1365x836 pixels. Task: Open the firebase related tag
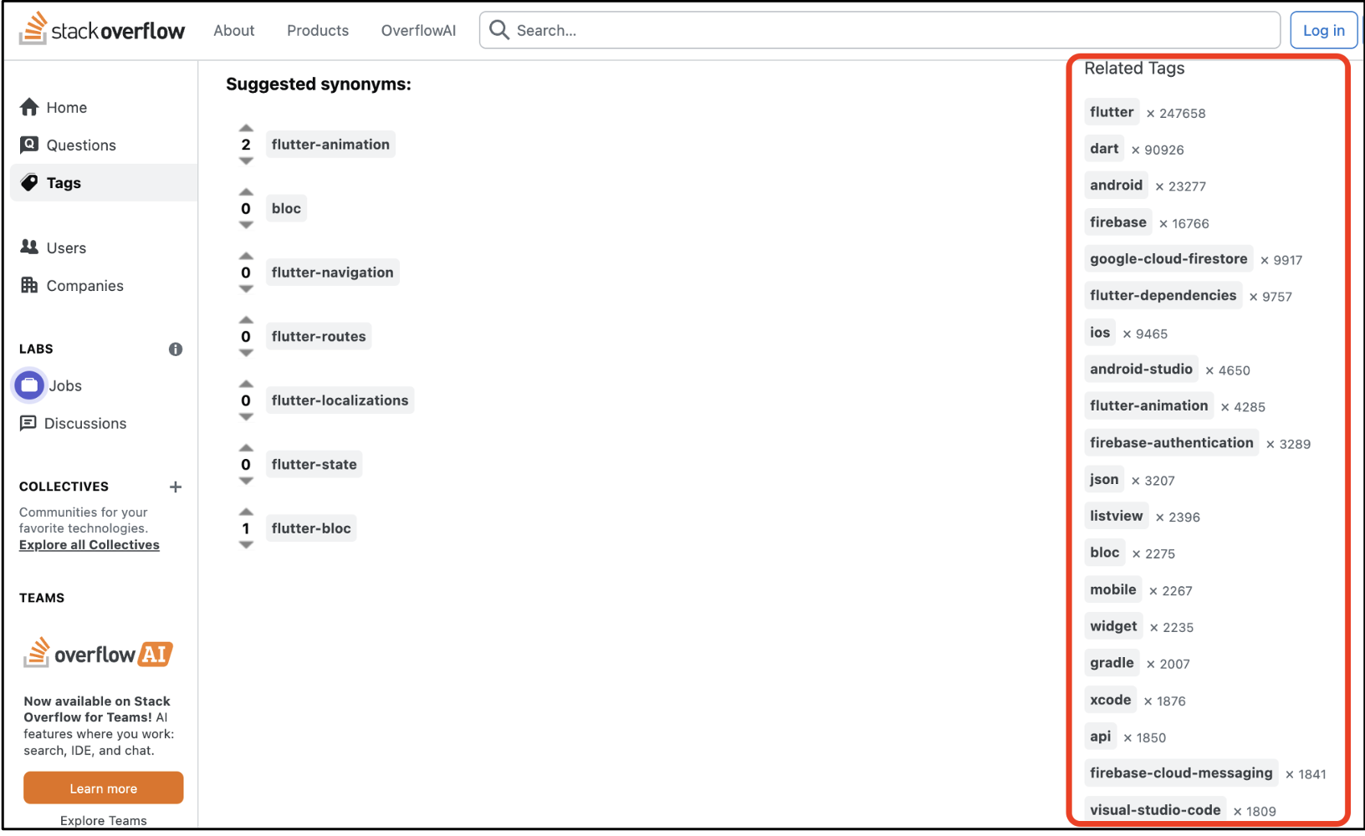coord(1118,222)
